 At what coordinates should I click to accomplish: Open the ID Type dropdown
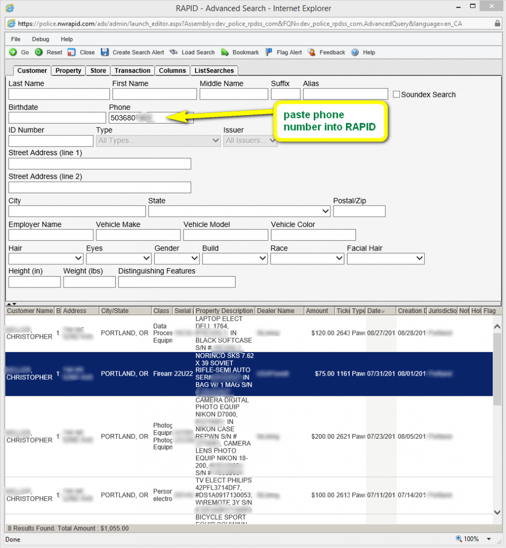click(158, 141)
